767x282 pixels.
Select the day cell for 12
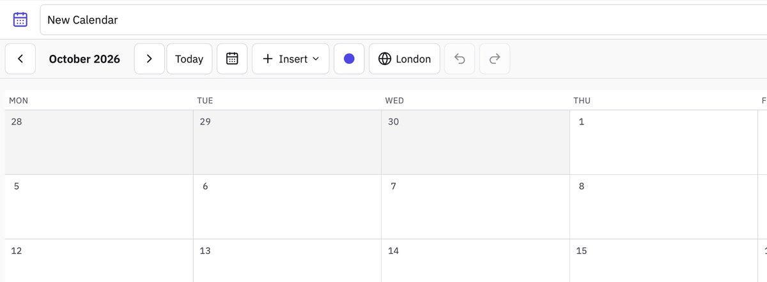point(99,261)
